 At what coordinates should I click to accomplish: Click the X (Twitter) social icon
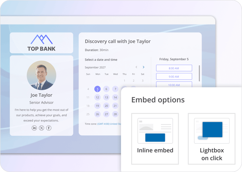[41, 128]
